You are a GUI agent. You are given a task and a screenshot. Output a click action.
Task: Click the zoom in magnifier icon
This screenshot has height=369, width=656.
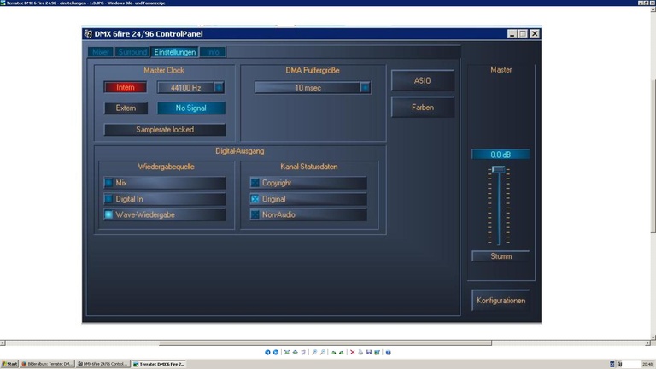tap(313, 352)
